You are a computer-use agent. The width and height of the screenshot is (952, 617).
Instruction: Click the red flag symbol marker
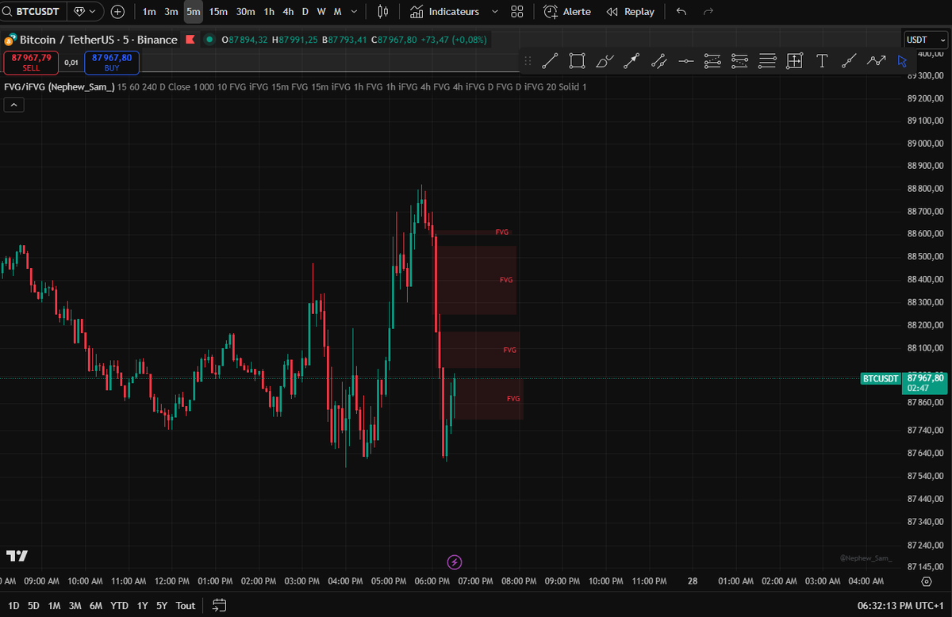point(190,40)
